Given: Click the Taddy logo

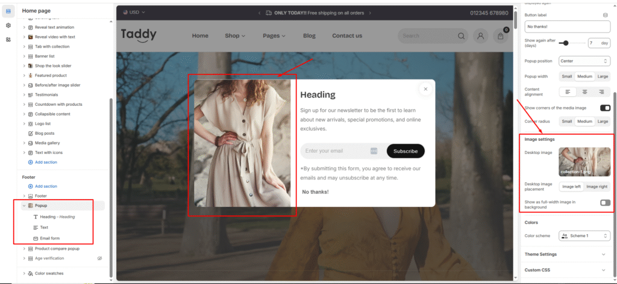Looking at the screenshot, I should tap(139, 35).
